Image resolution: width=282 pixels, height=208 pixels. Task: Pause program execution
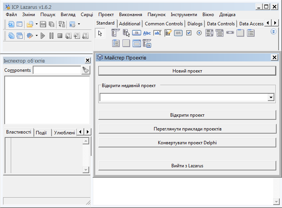click(51, 36)
